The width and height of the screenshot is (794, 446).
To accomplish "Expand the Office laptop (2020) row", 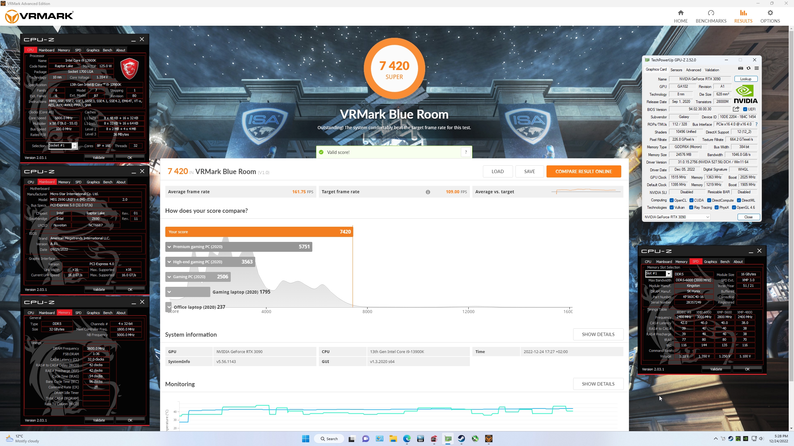I will coord(169,307).
